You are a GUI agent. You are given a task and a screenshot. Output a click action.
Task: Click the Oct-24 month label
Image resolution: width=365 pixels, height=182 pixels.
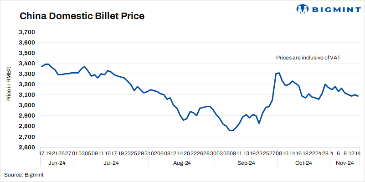[x=303, y=163]
